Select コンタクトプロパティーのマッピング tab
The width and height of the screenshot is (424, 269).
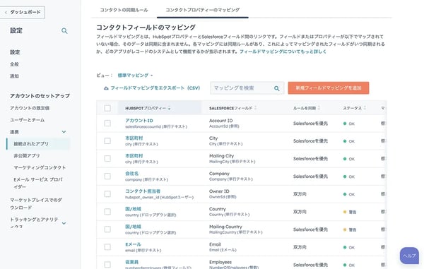click(x=203, y=10)
